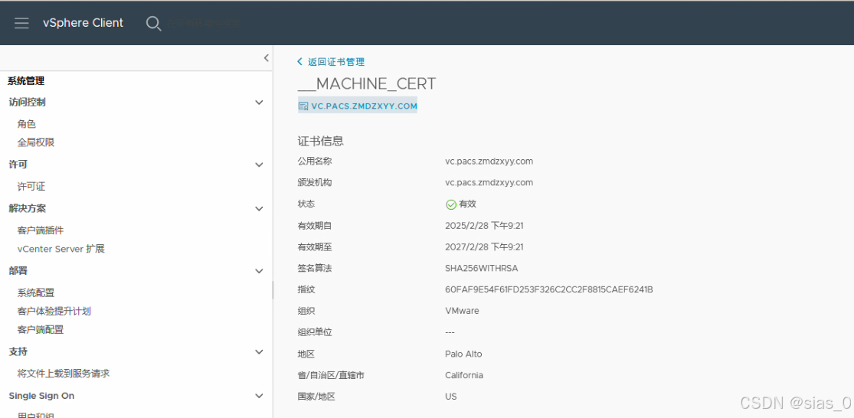Open 将文件上载到服务请求 in the sidebar
The width and height of the screenshot is (854, 418).
click(x=64, y=374)
